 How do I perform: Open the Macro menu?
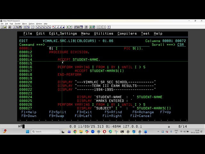(x=25, y=24)
